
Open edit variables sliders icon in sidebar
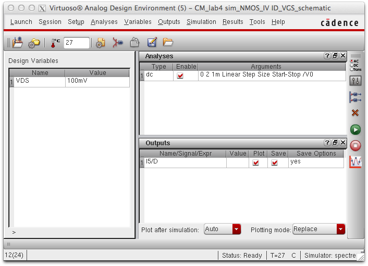point(355,81)
